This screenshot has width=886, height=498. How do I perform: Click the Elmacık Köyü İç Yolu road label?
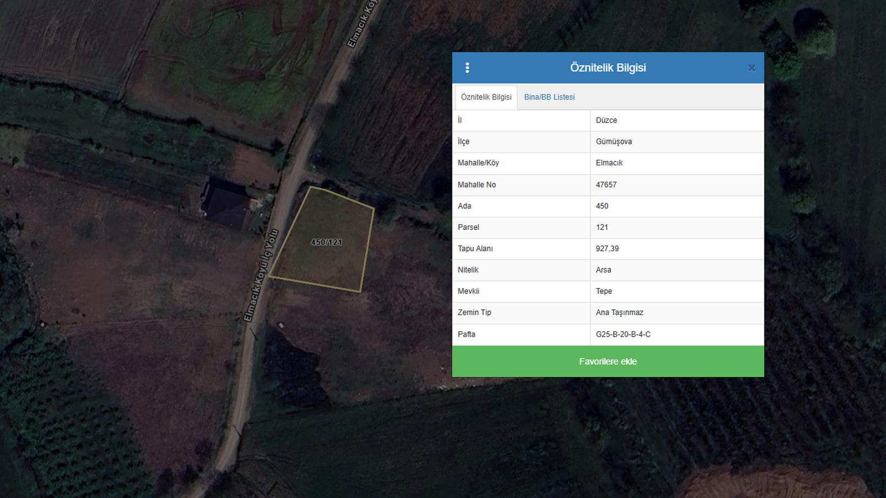click(x=260, y=276)
